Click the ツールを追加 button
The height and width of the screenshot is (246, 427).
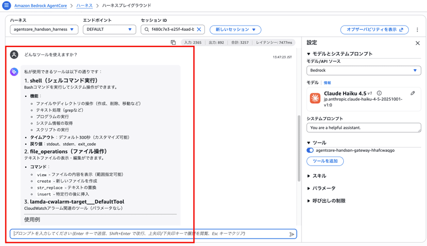(x=325, y=161)
